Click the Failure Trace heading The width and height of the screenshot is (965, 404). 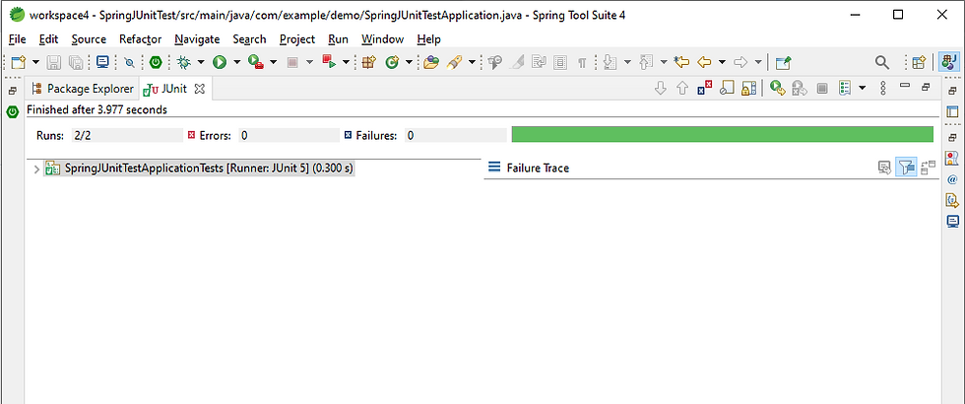point(538,168)
